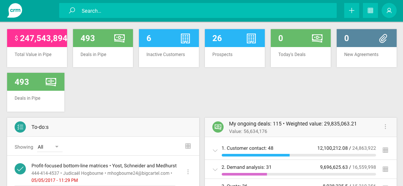Open three-dot menu for the to-do item
This screenshot has width=403, height=186.
[188, 172]
